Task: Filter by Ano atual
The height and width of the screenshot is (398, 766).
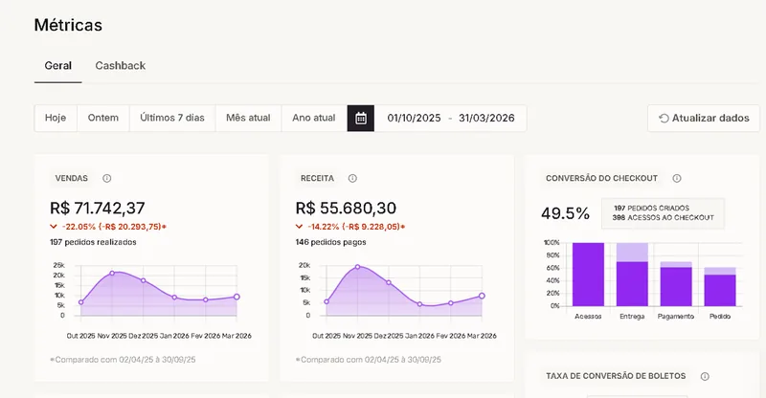Action: 314,119
